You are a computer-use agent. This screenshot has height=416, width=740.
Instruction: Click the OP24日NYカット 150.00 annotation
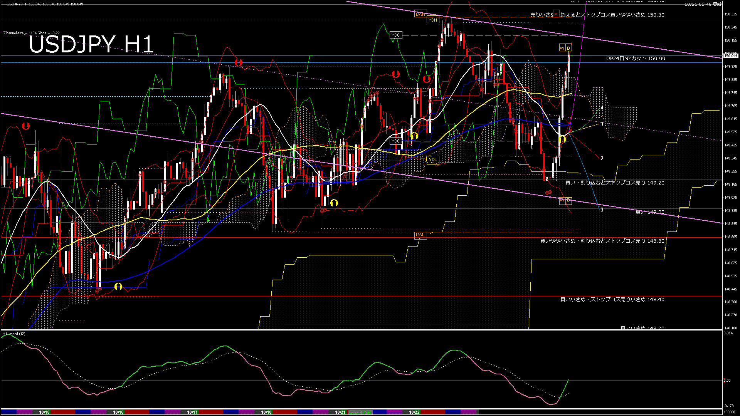(636, 59)
